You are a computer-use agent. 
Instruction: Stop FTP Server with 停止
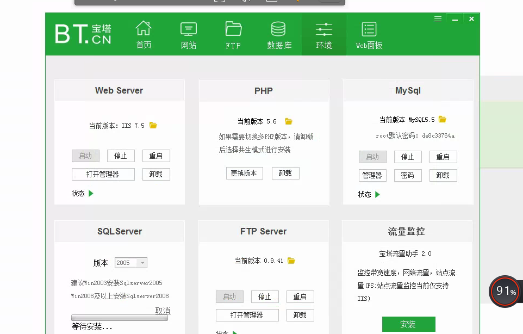pos(265,296)
